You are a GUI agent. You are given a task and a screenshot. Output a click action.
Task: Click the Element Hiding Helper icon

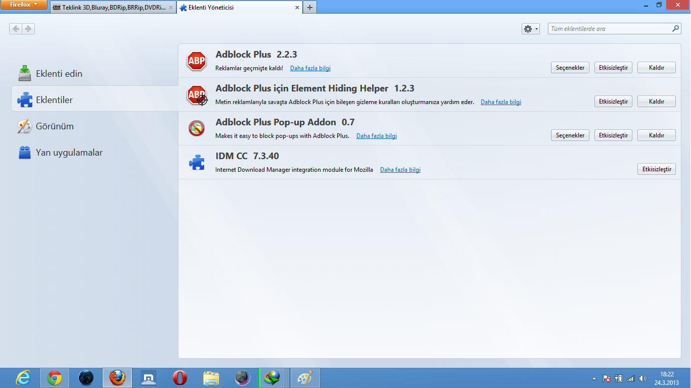[x=197, y=95]
